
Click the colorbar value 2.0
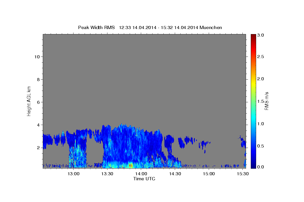tap(261, 79)
